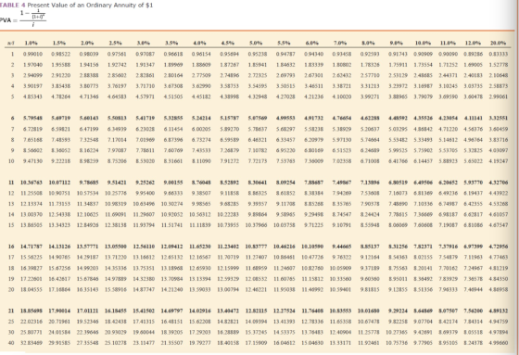Click value 9.38507 in the 4.0% column

click(x=201, y=193)
